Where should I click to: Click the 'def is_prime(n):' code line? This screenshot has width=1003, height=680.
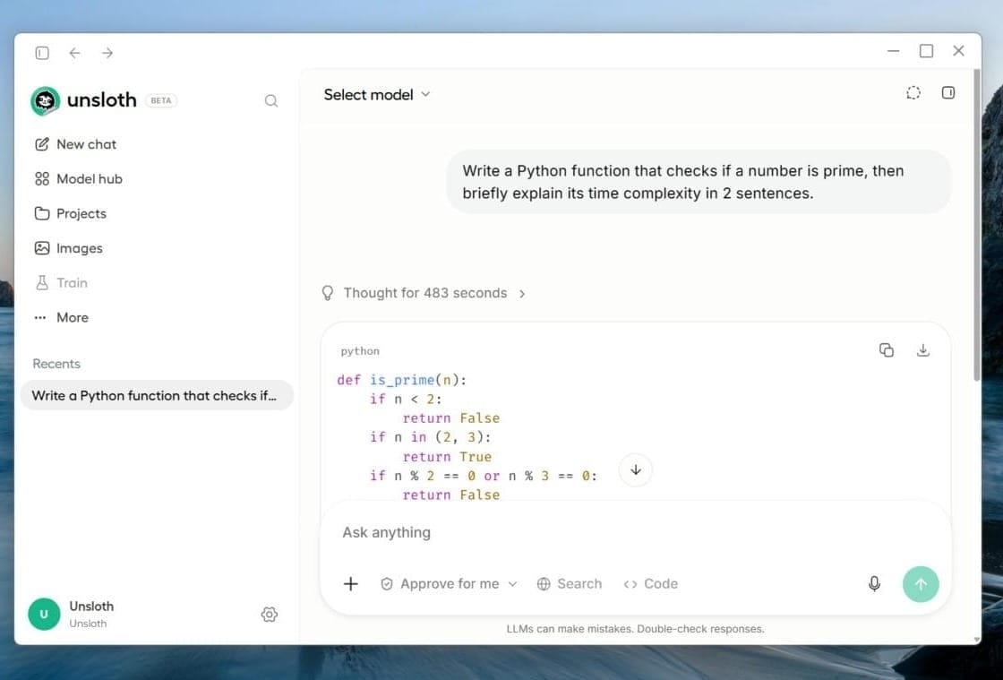point(402,380)
